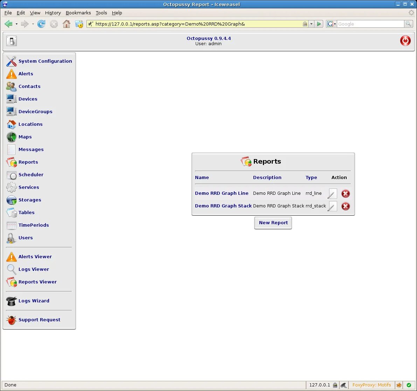Click the Users padlock icon
Viewport: 417px width, 391px height.
tap(12, 238)
